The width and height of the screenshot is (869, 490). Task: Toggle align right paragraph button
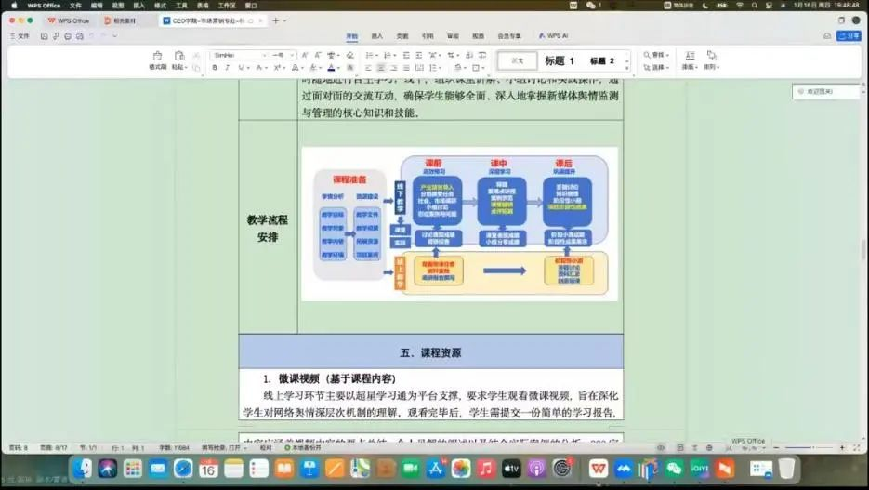tap(393, 68)
